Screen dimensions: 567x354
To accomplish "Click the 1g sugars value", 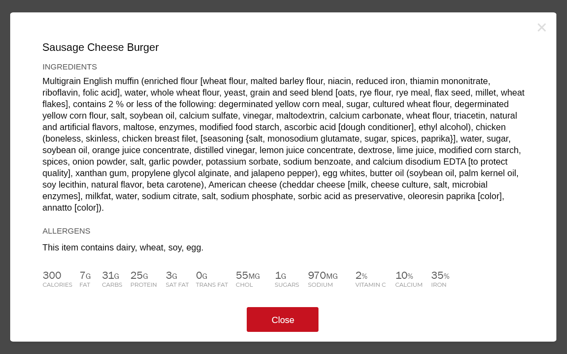I will point(280,275).
